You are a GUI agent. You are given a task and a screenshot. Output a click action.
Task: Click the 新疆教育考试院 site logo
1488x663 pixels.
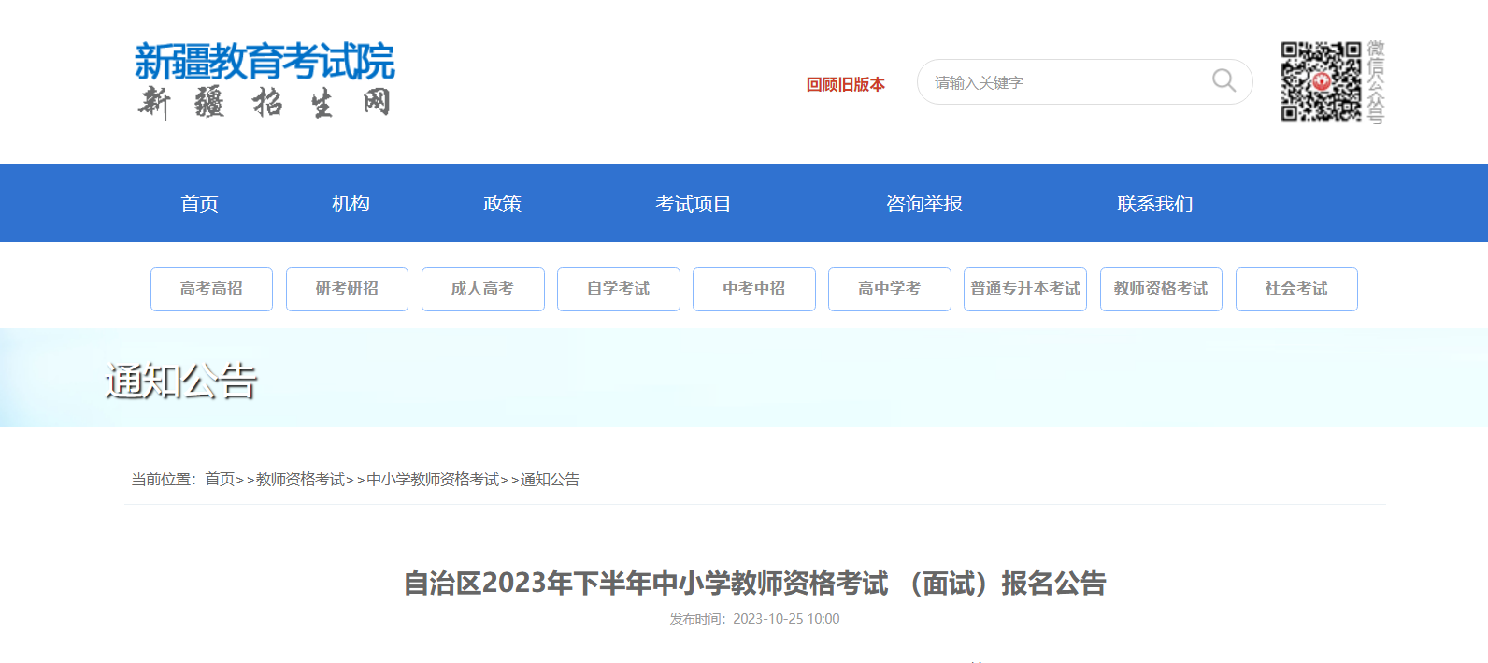pyautogui.click(x=265, y=80)
